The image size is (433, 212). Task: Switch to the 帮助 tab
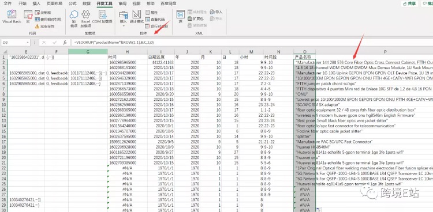pyautogui.click(x=151, y=3)
